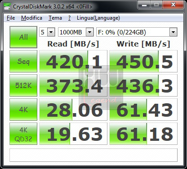The height and width of the screenshot is (169, 187).
Task: Open the Tema menu
Action: [55, 18]
